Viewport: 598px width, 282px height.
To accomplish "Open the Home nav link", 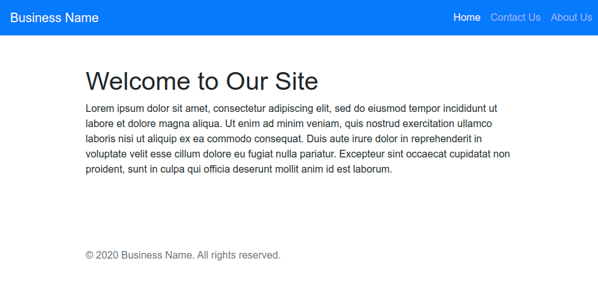I will 467,18.
